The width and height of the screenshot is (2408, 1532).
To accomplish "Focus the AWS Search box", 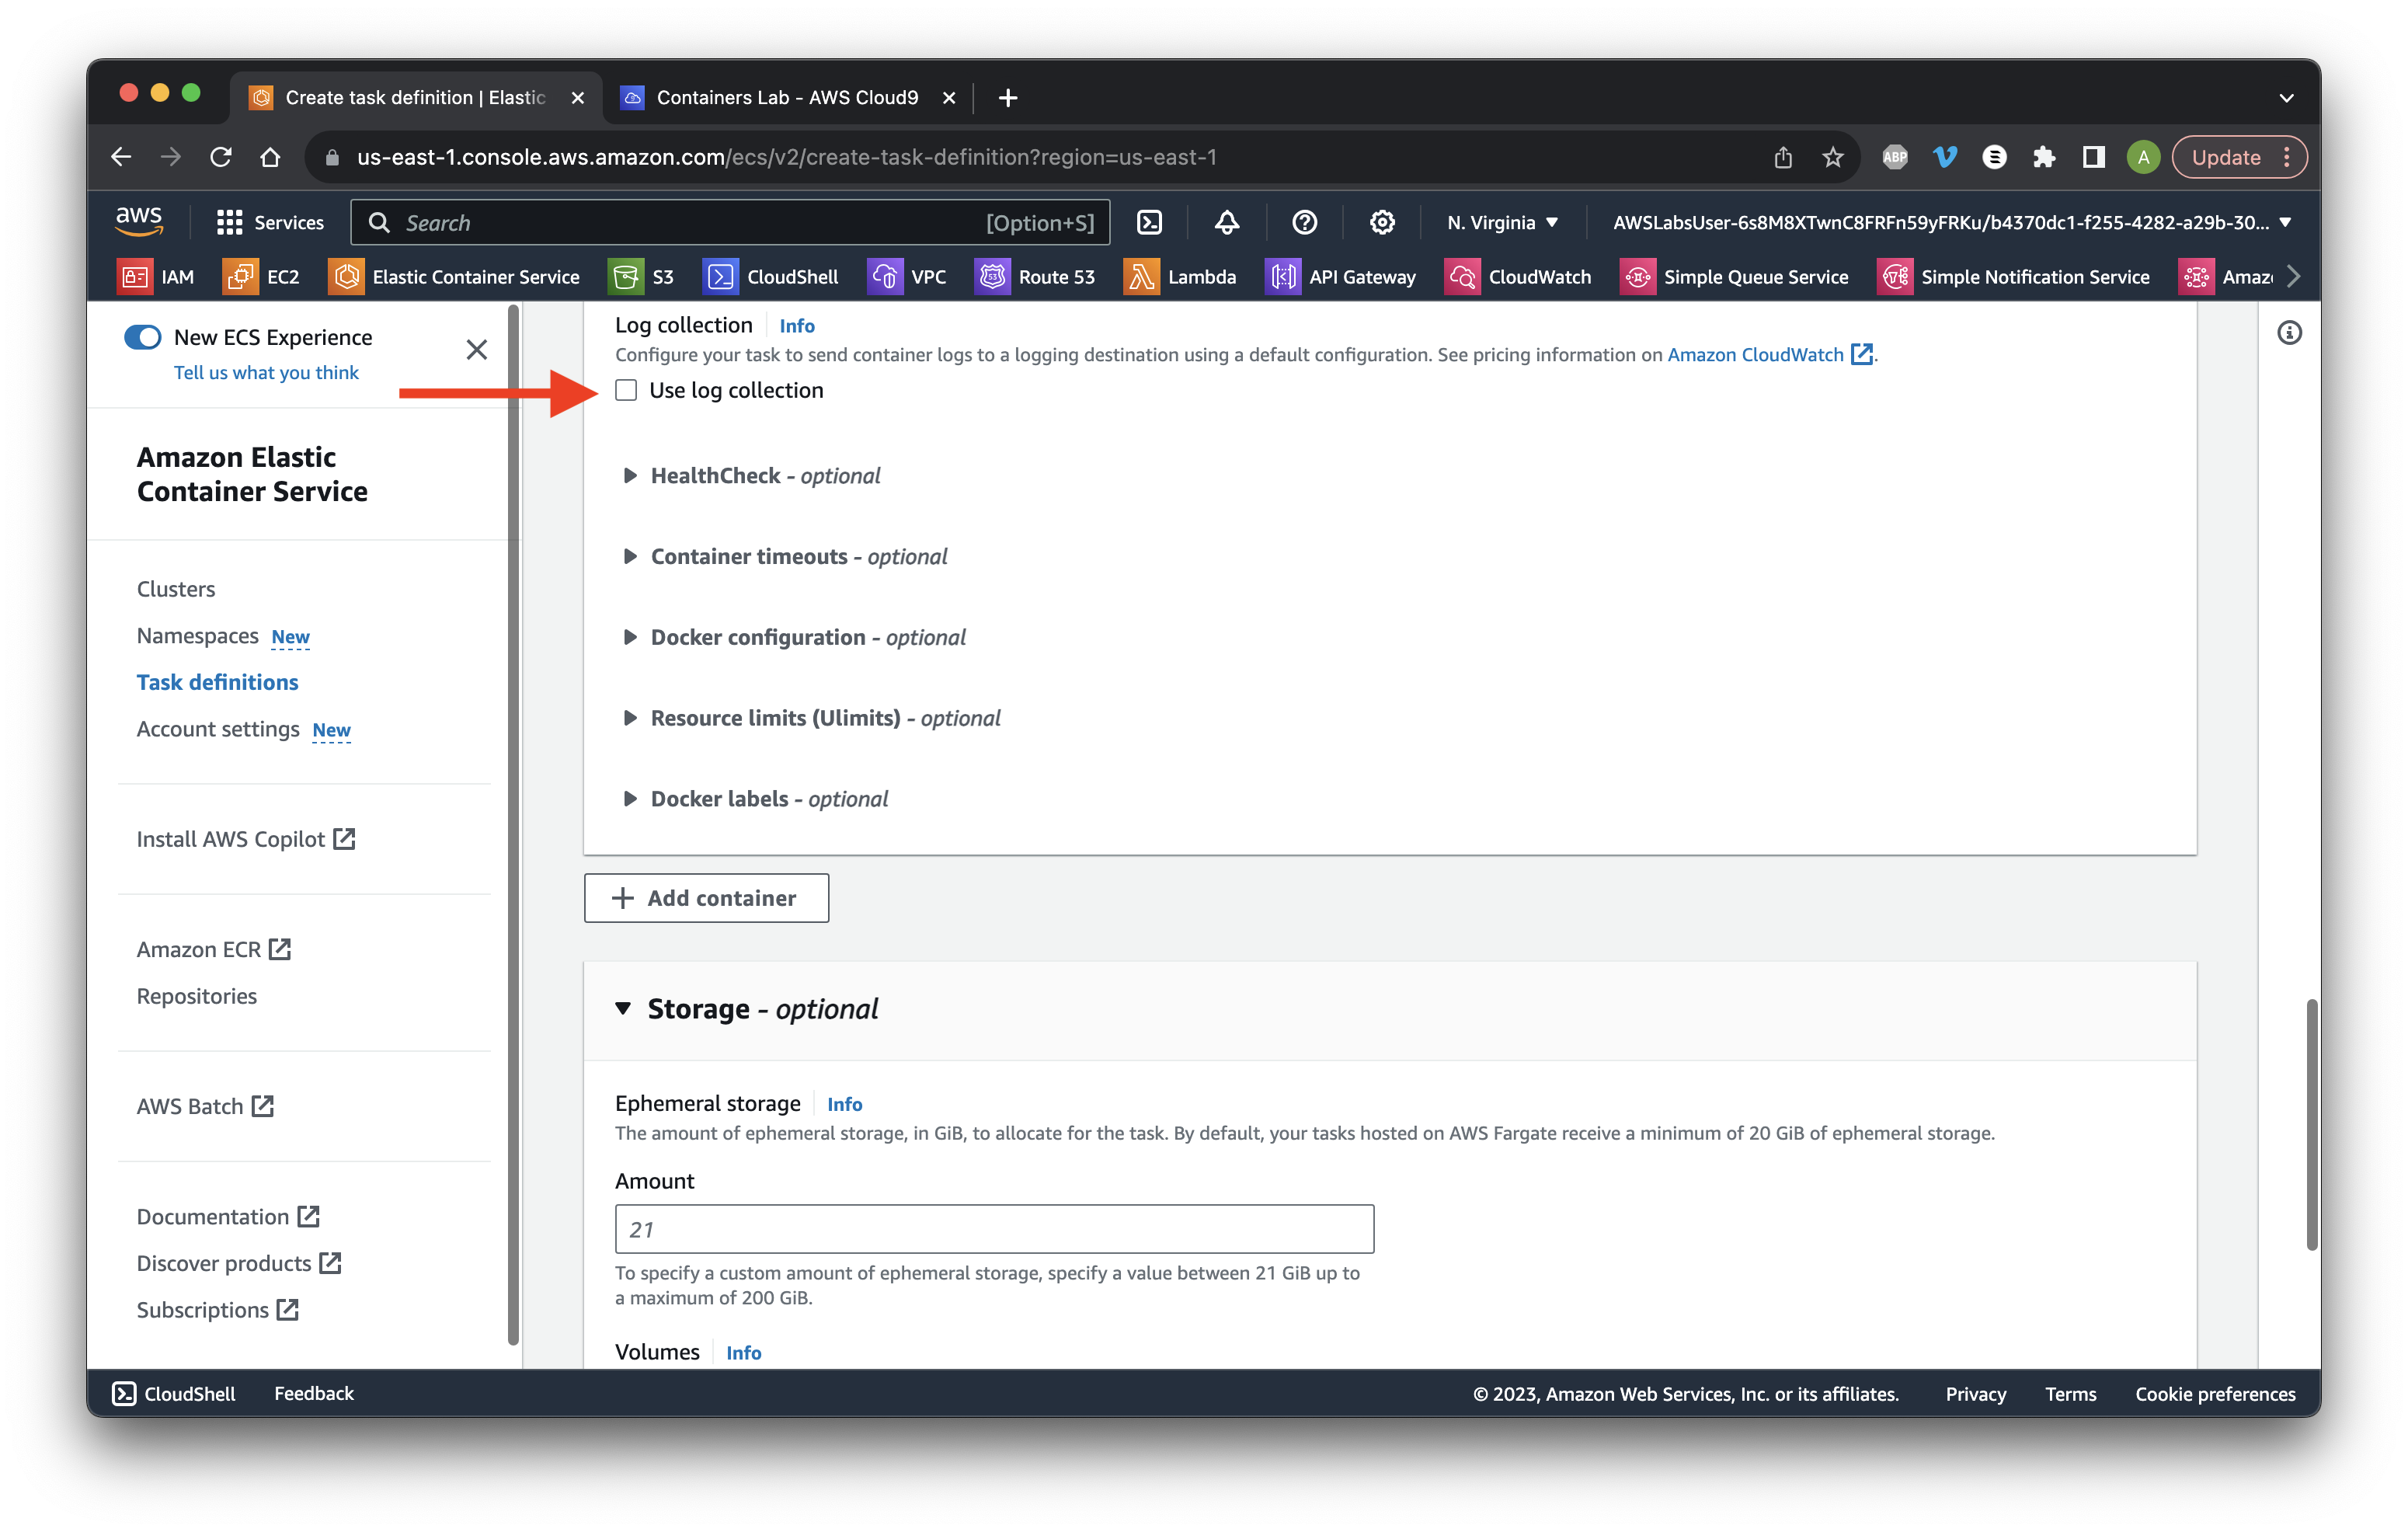I will tap(730, 222).
